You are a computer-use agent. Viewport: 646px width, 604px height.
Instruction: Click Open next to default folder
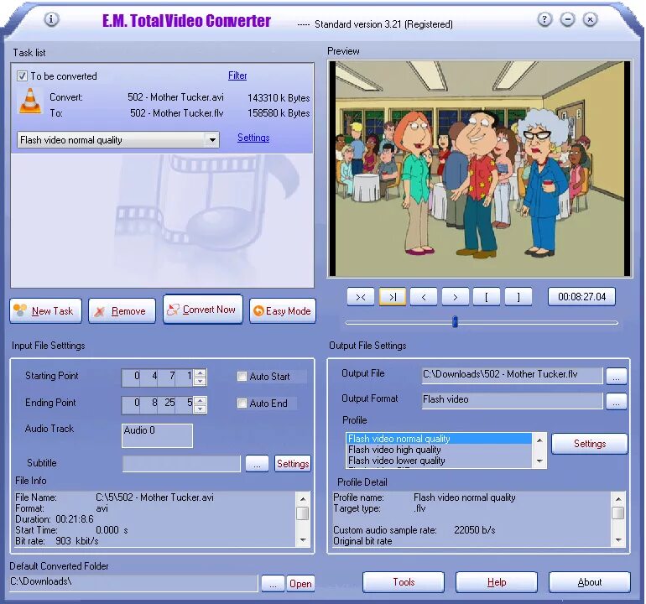point(300,584)
